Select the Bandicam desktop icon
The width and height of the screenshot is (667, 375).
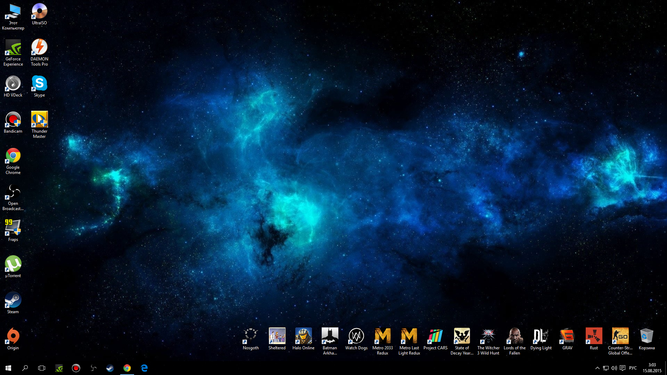13,122
